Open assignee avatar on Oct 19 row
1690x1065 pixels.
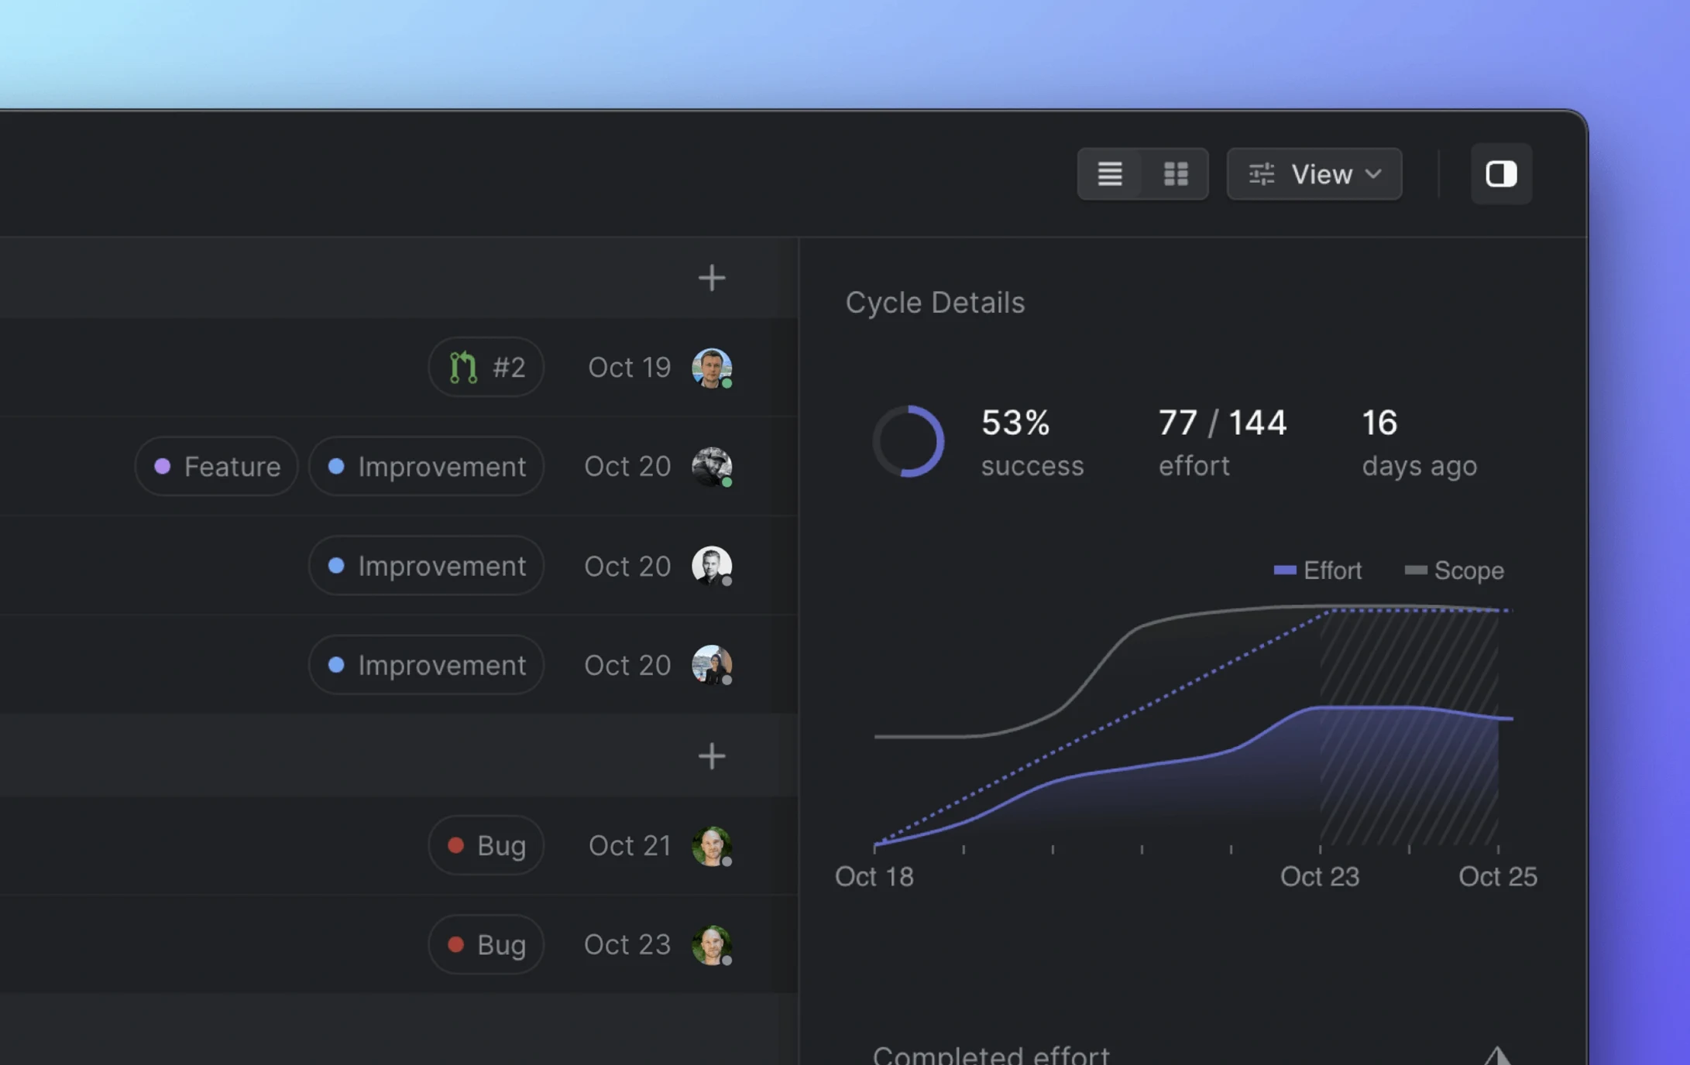click(712, 368)
